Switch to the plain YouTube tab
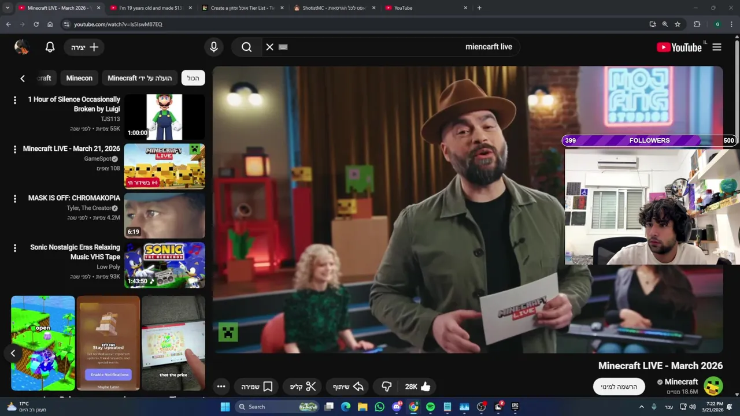The image size is (740, 416). pyautogui.click(x=425, y=8)
